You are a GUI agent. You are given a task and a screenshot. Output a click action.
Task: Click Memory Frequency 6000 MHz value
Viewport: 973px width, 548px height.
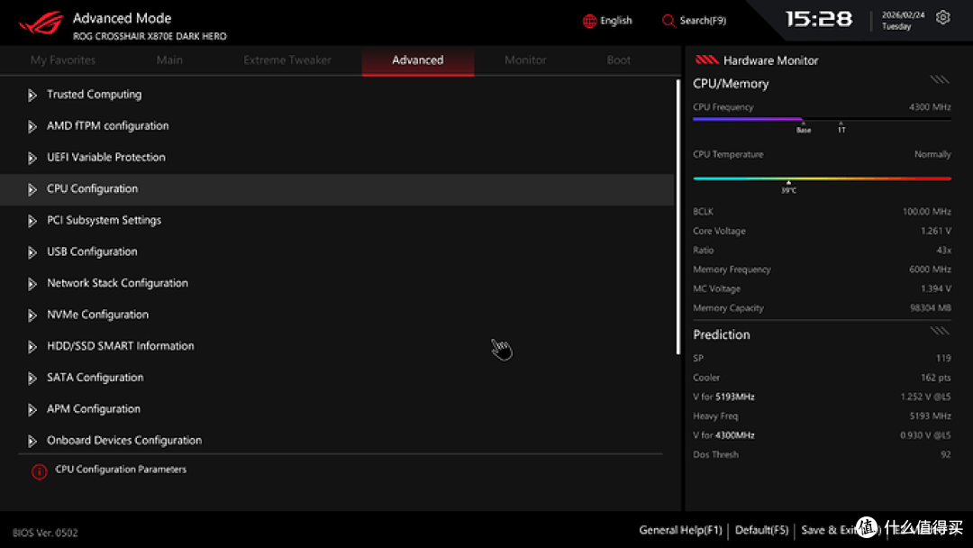(930, 269)
